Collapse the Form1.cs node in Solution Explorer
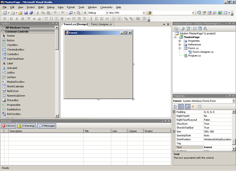 tap(180, 48)
